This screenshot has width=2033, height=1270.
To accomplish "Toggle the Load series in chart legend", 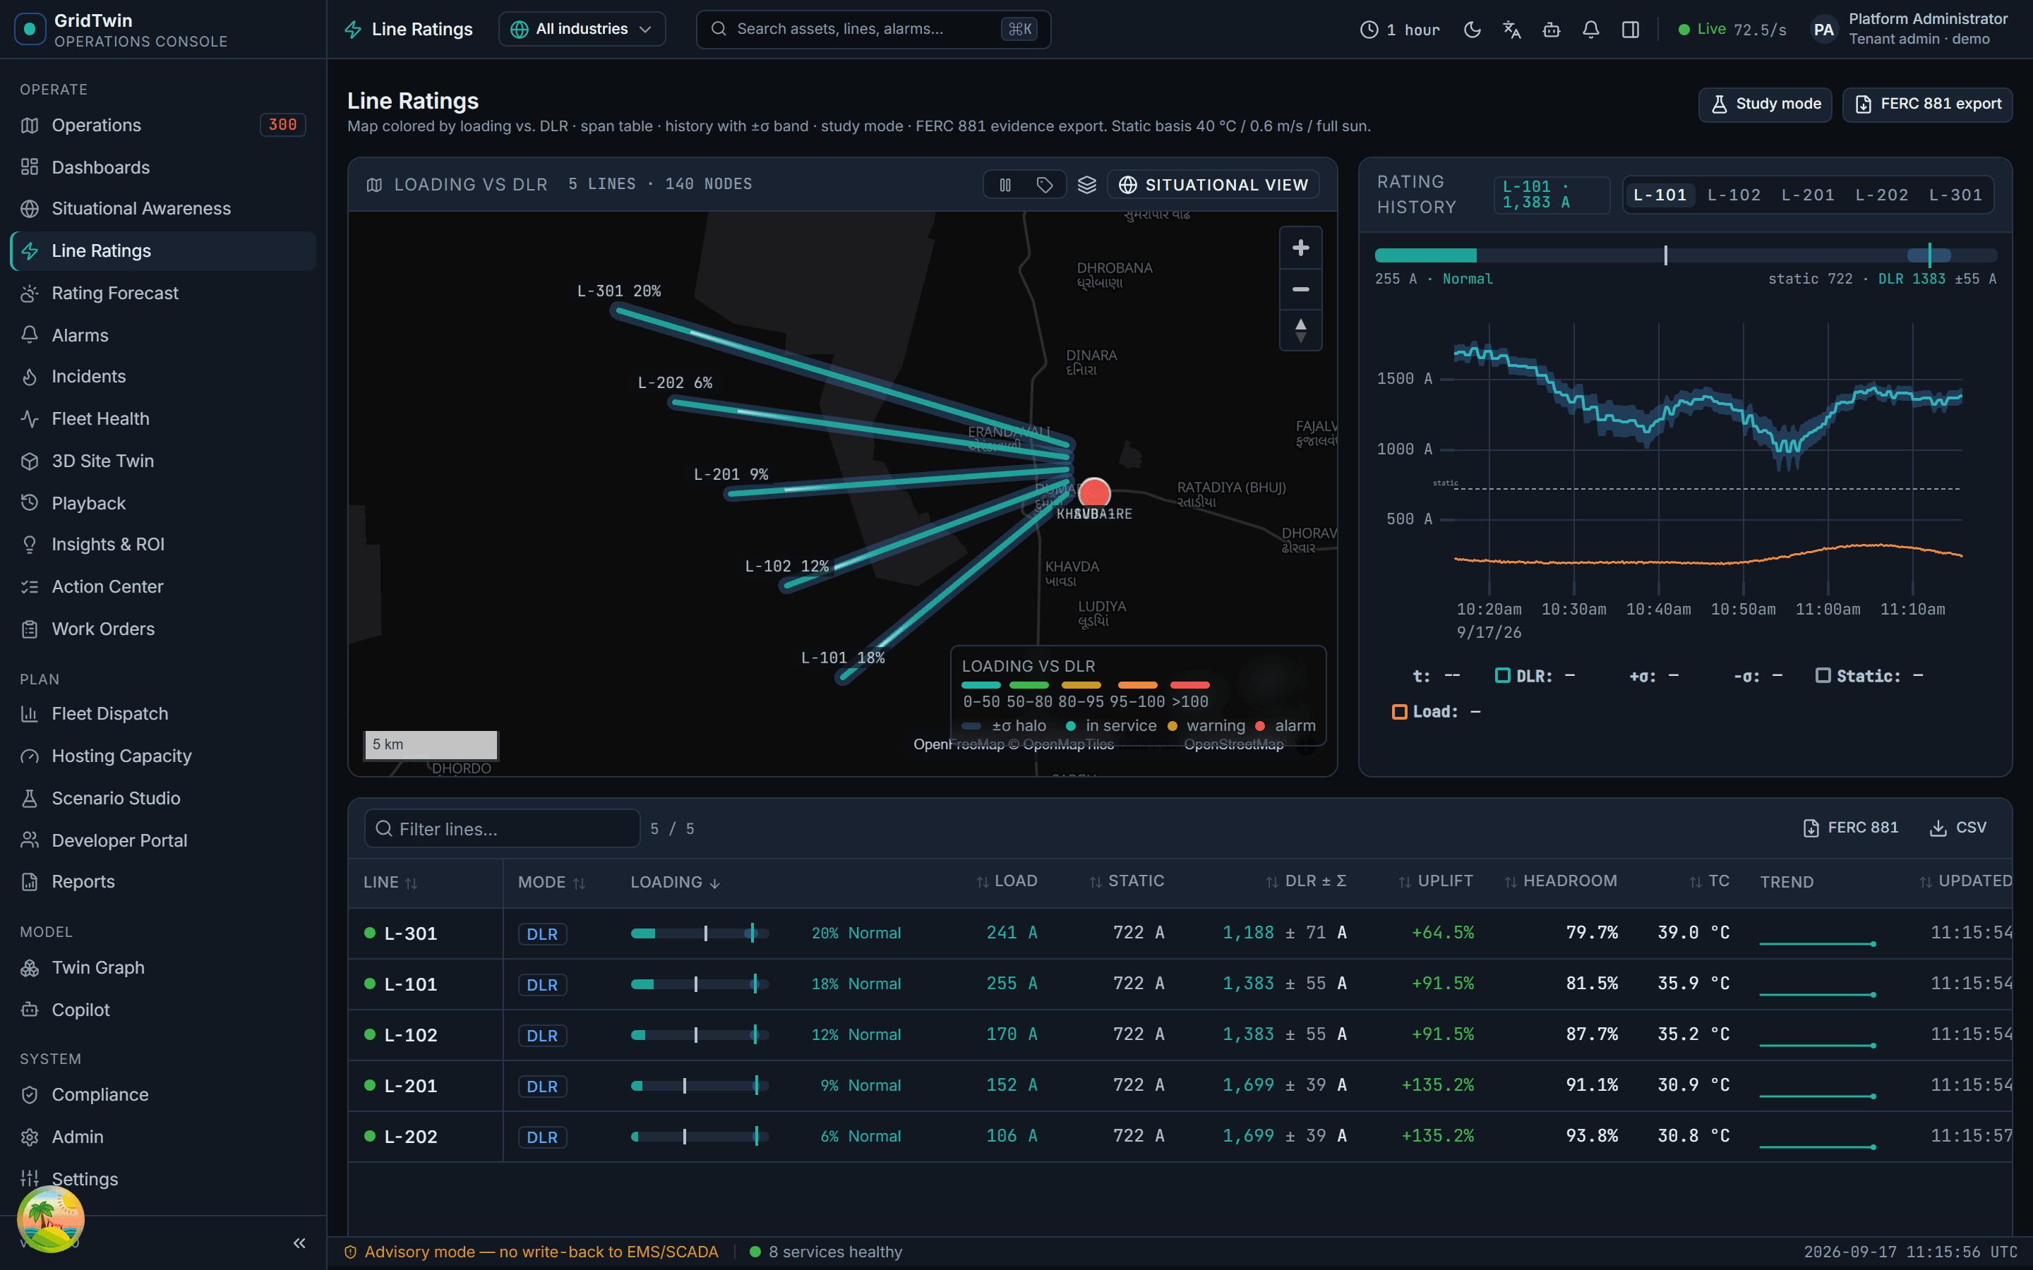I will click(1436, 711).
